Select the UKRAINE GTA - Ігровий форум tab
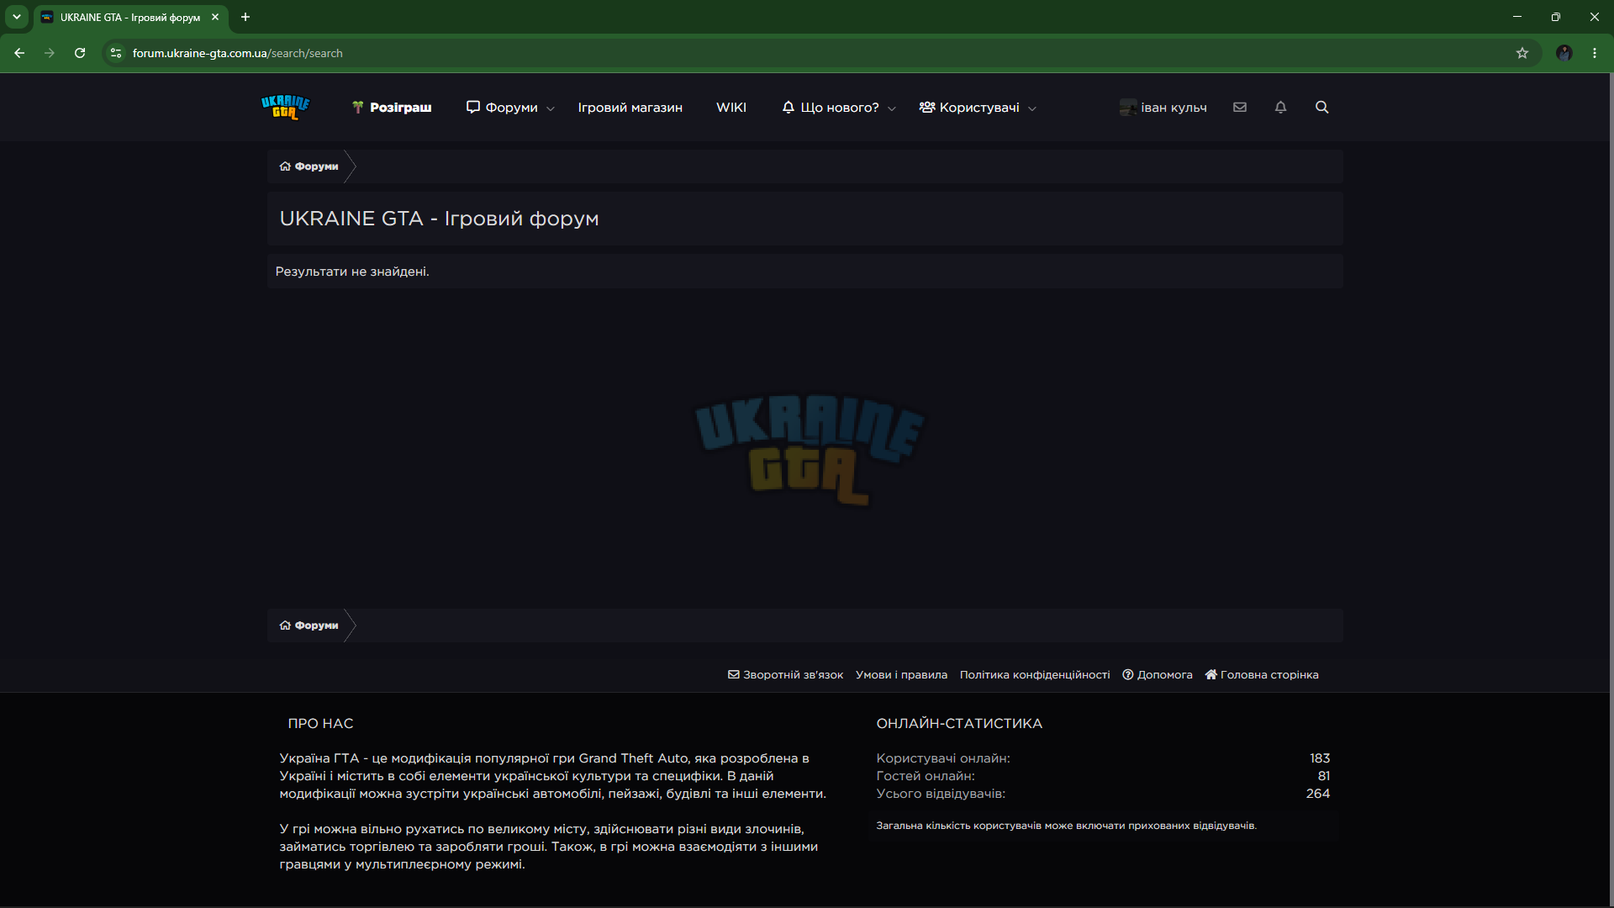The image size is (1614, 908). coord(130,18)
